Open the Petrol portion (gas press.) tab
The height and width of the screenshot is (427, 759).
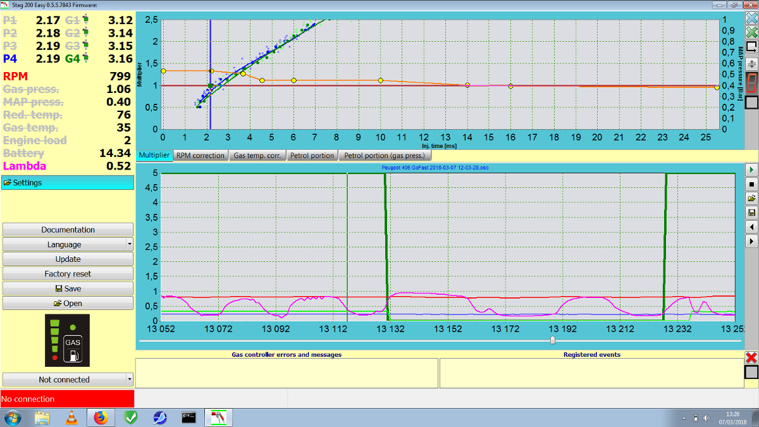[x=385, y=155]
